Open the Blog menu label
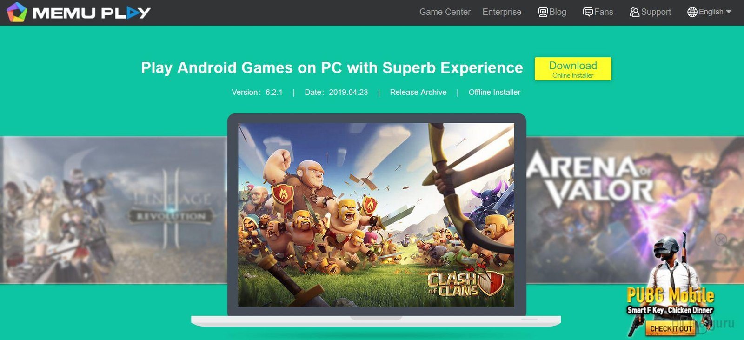The image size is (744, 340). coord(558,12)
